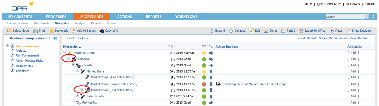Click the Select Model folder icon
The width and height of the screenshot is (379, 106).
pos(9,31)
